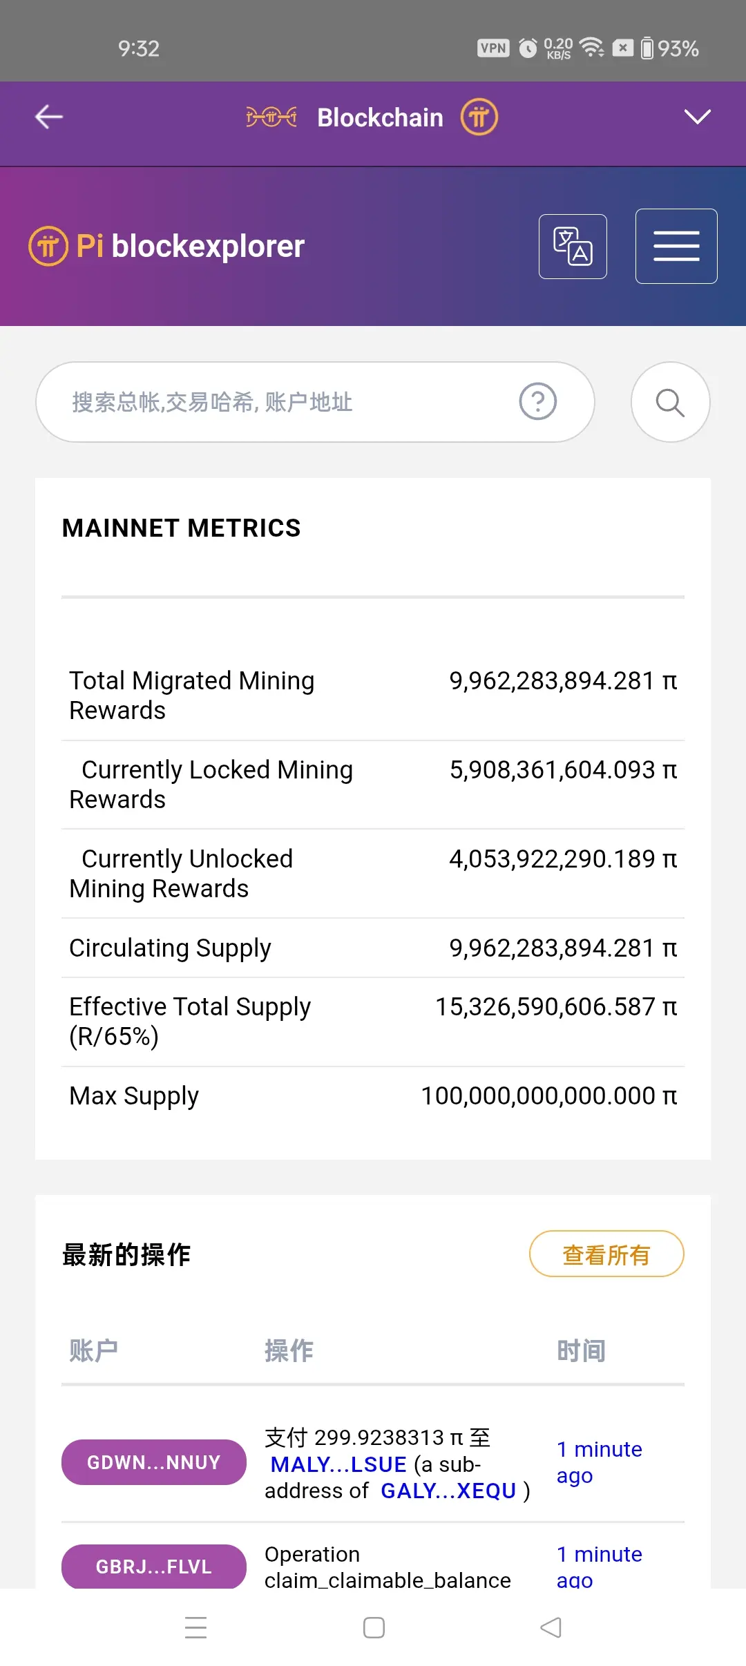Screen dimensions: 746x1666
Task: Click the Pi coin icon beside Blockchain
Action: (479, 117)
